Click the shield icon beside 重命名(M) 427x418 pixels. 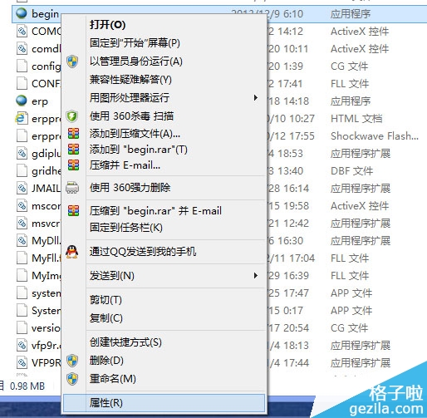click(x=72, y=379)
